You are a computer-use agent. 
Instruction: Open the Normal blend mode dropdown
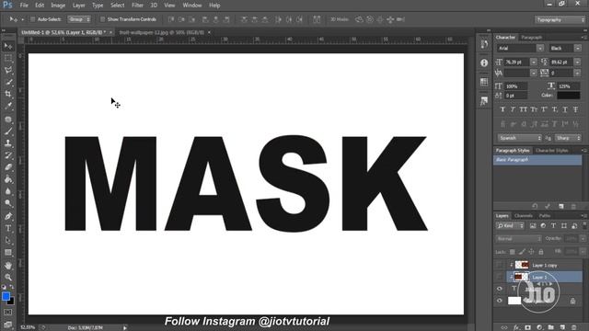point(518,239)
